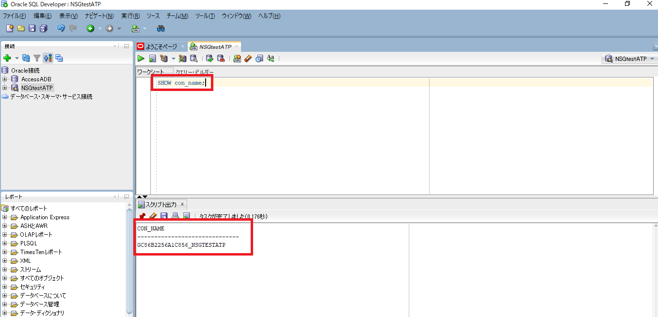Open the ツール(T) menu
The image size is (658, 317).
(205, 16)
